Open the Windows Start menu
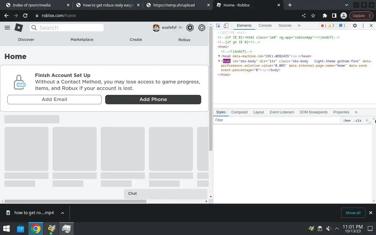 [6, 228]
